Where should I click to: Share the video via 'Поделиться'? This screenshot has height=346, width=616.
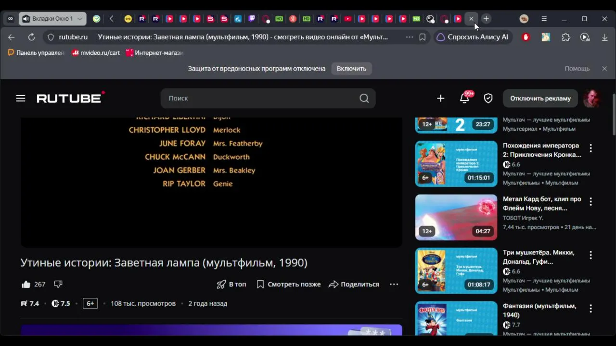354,284
